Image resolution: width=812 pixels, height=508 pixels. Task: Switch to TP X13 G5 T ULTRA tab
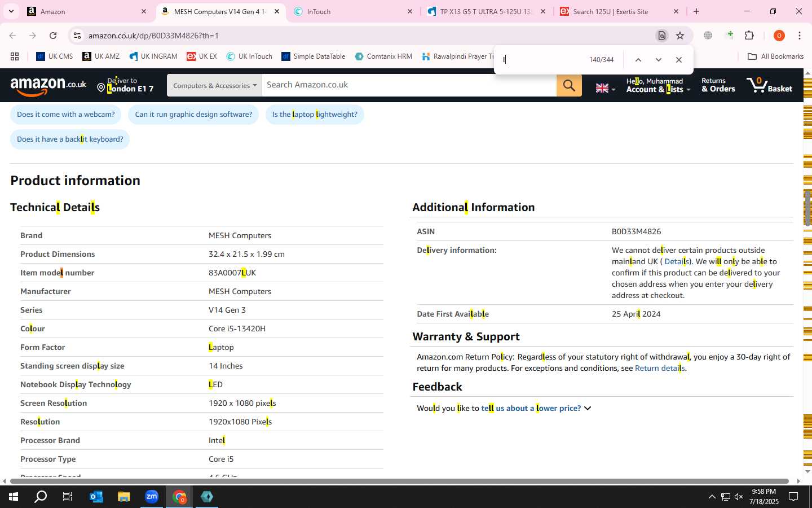click(487, 11)
